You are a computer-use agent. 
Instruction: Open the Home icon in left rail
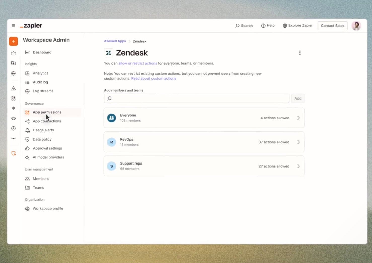point(13,53)
